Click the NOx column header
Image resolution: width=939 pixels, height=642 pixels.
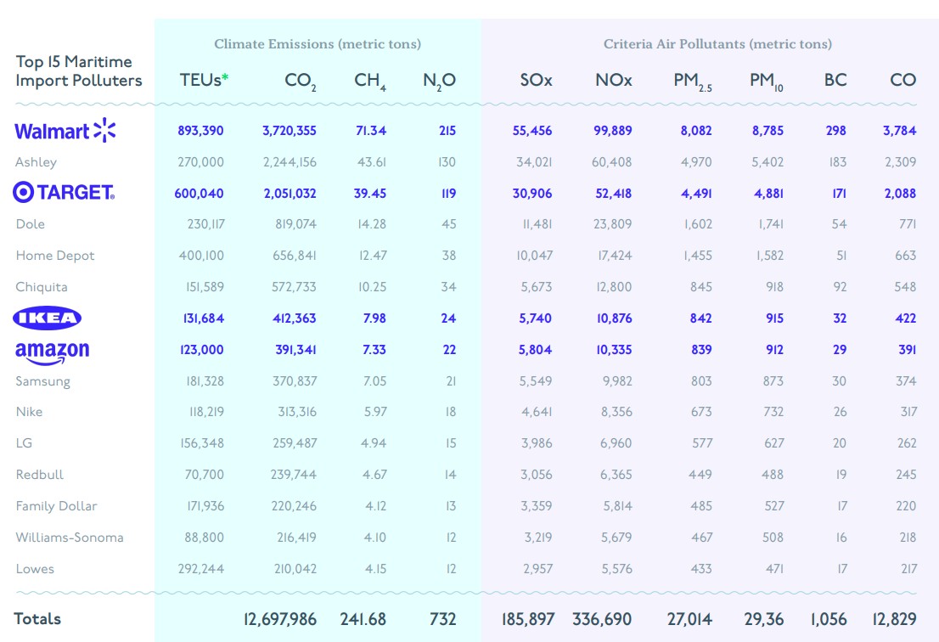pyautogui.click(x=614, y=80)
